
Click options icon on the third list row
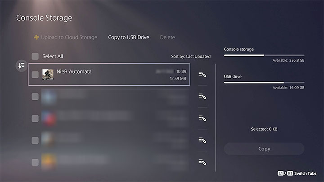tap(202, 118)
